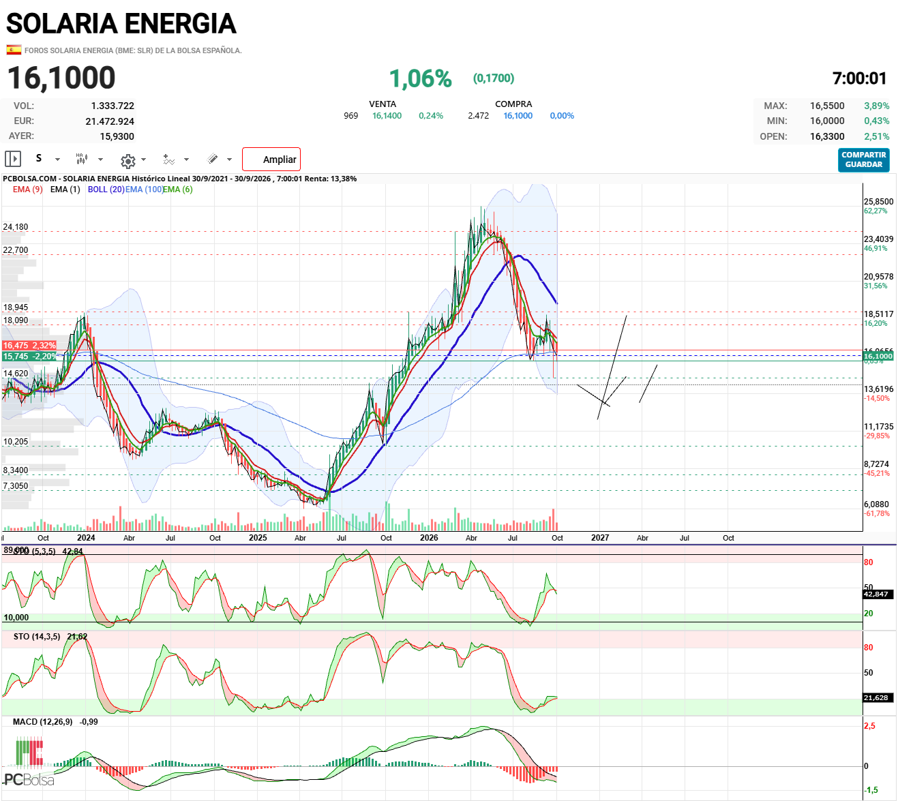Click the 7,3050 horizontal level label

coord(16,486)
